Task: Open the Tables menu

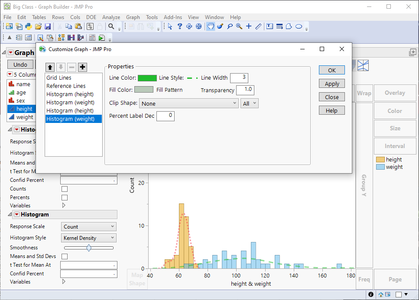Action: coord(39,17)
